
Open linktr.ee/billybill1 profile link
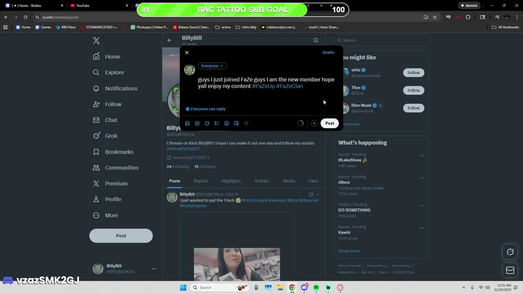click(183, 149)
